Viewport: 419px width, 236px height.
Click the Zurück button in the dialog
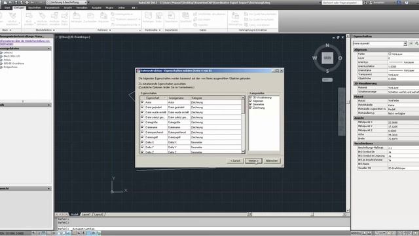coord(235,161)
